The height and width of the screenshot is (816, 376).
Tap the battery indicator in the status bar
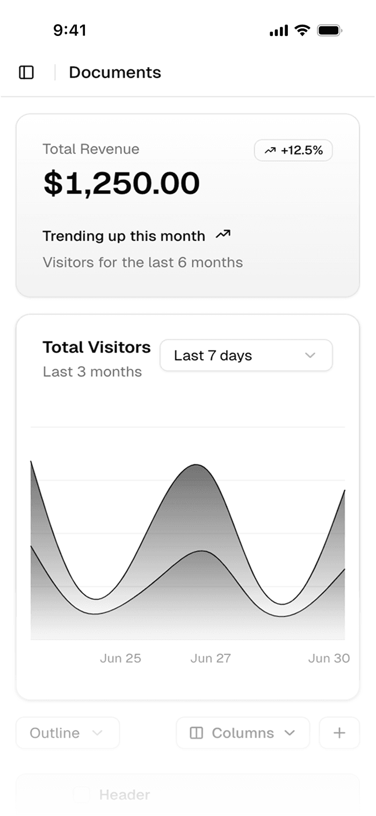(330, 30)
